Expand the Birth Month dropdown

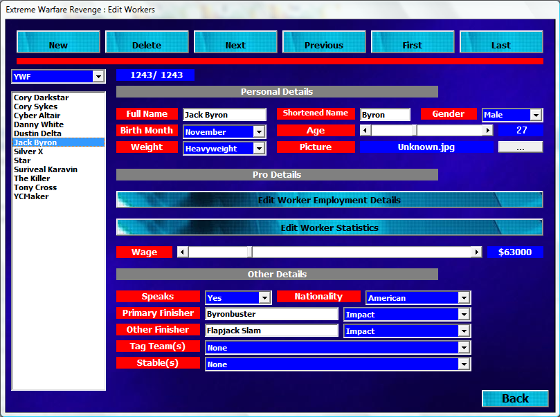pos(259,131)
